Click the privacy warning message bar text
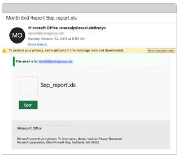179x156 pixels. click(66, 50)
